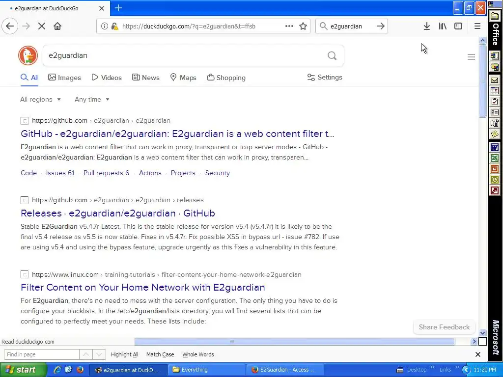Click the Office shortcut bar Word icon
The height and width of the screenshot is (377, 503).
pos(494,147)
